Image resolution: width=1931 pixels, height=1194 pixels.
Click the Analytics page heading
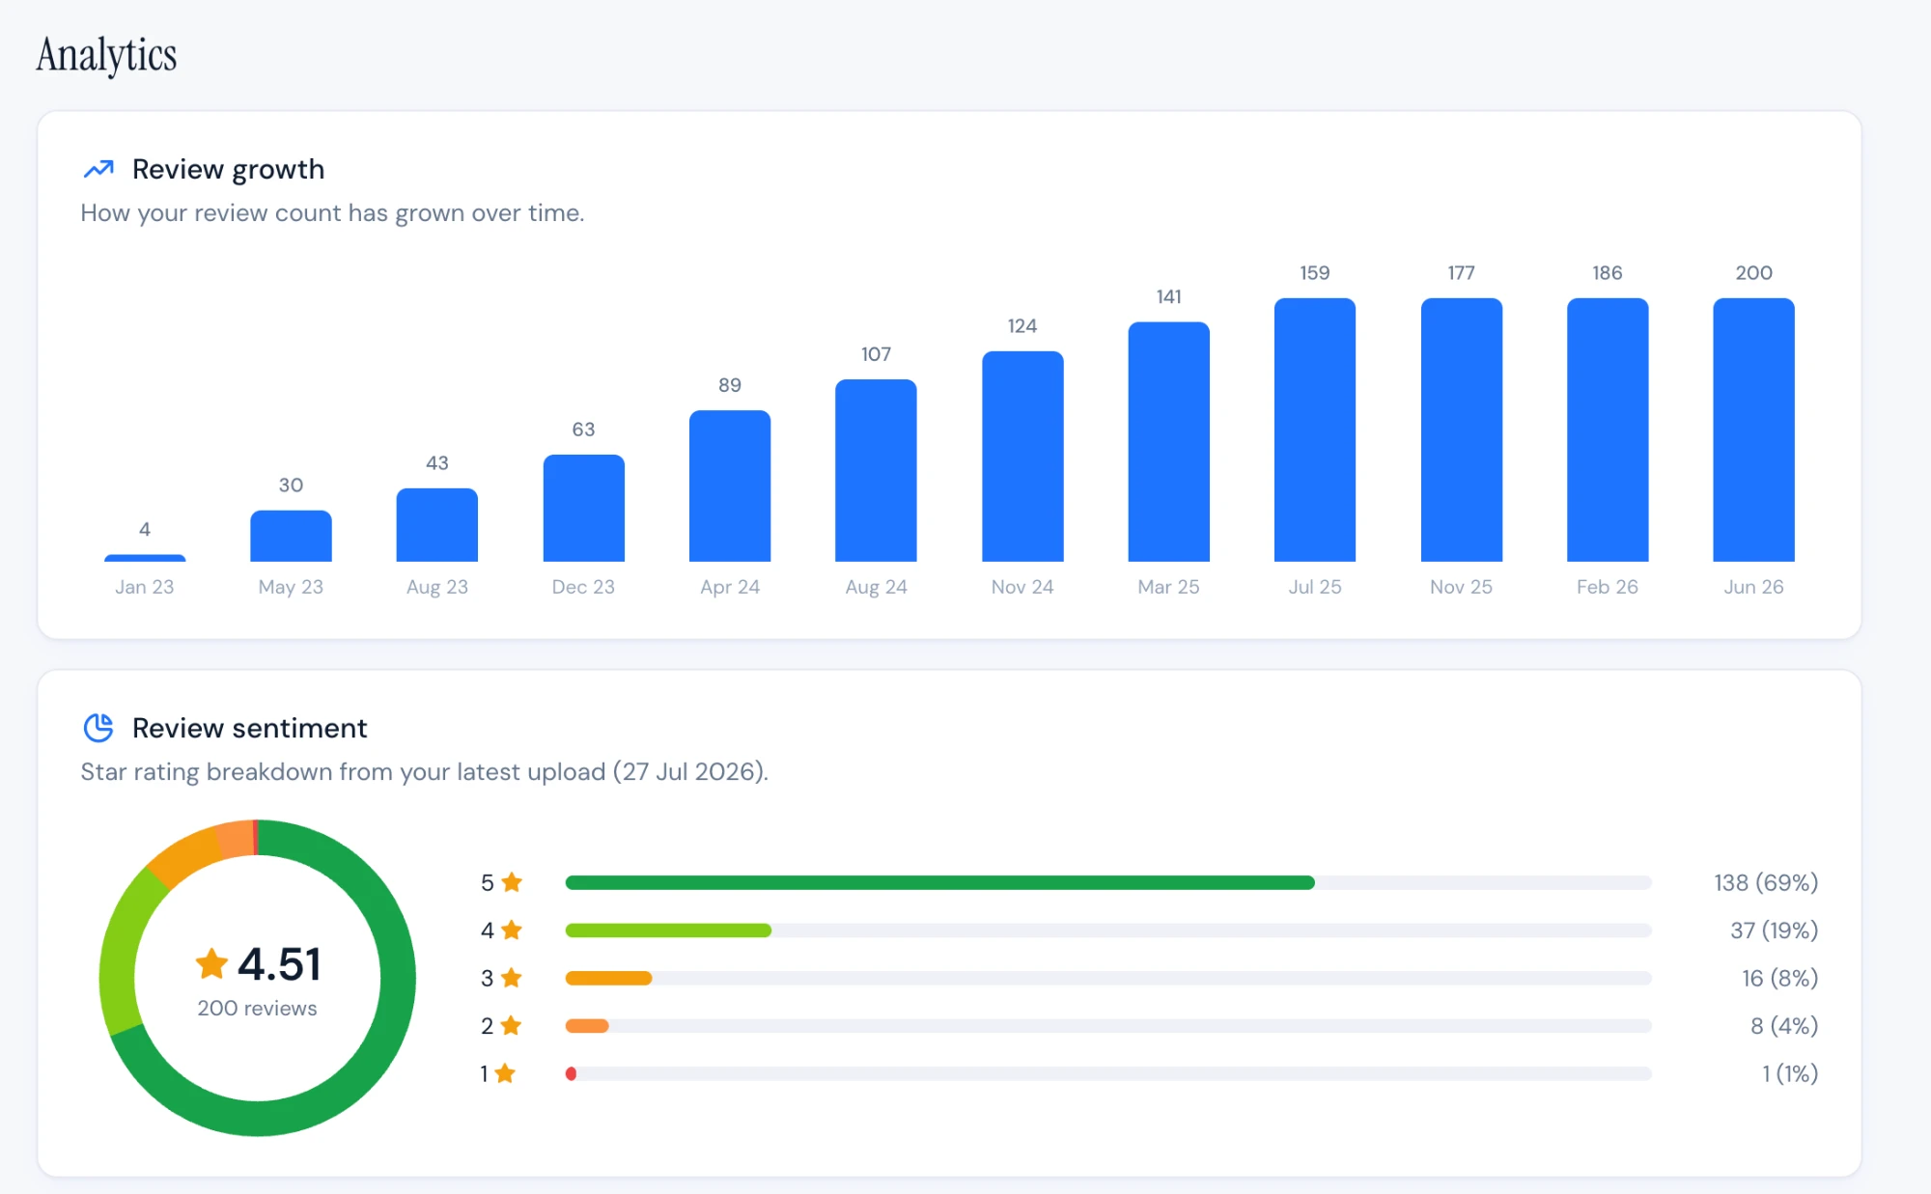(x=107, y=55)
